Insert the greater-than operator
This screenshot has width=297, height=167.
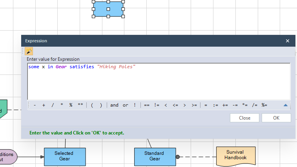(x=184, y=105)
